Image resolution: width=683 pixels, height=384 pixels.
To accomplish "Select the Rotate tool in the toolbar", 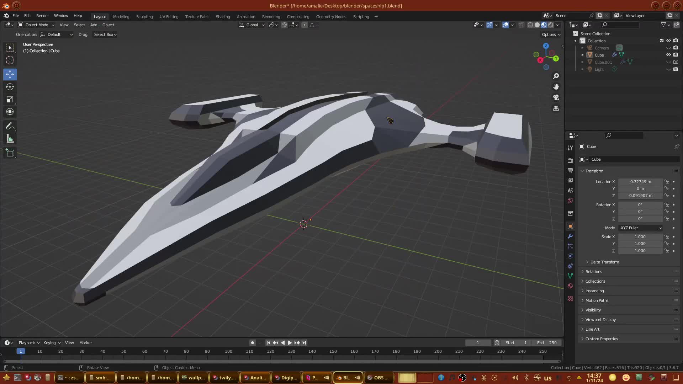I will [x=10, y=87].
